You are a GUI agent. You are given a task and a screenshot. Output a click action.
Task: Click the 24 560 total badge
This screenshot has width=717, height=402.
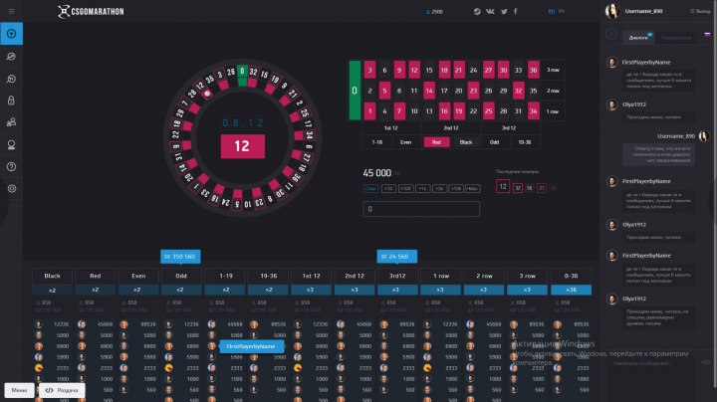coord(397,257)
